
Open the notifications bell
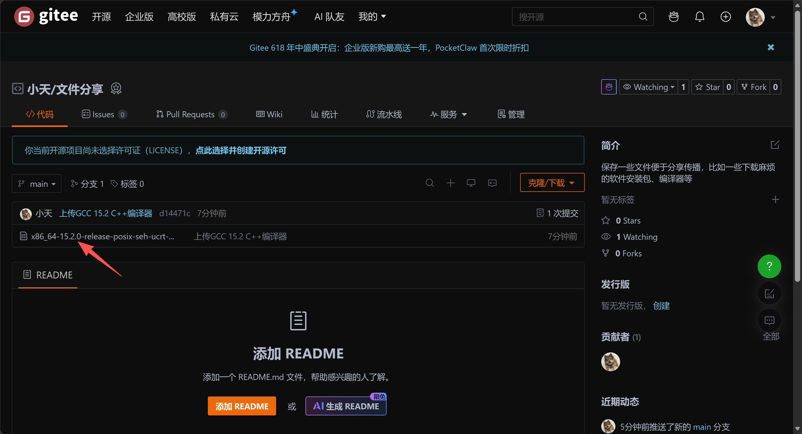click(700, 17)
